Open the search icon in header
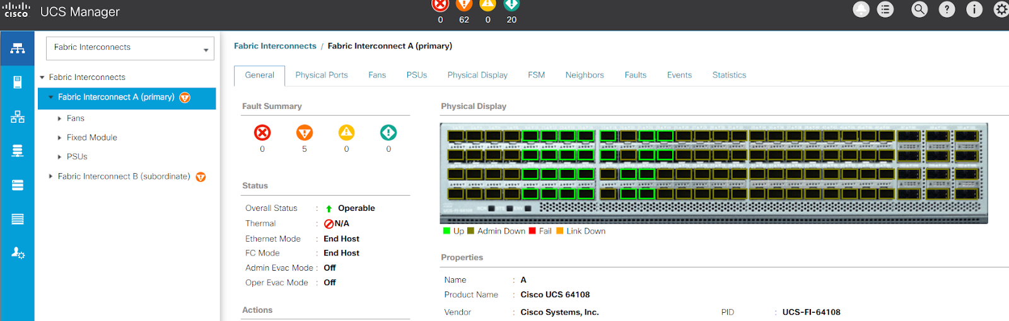The width and height of the screenshot is (1009, 321). point(919,9)
